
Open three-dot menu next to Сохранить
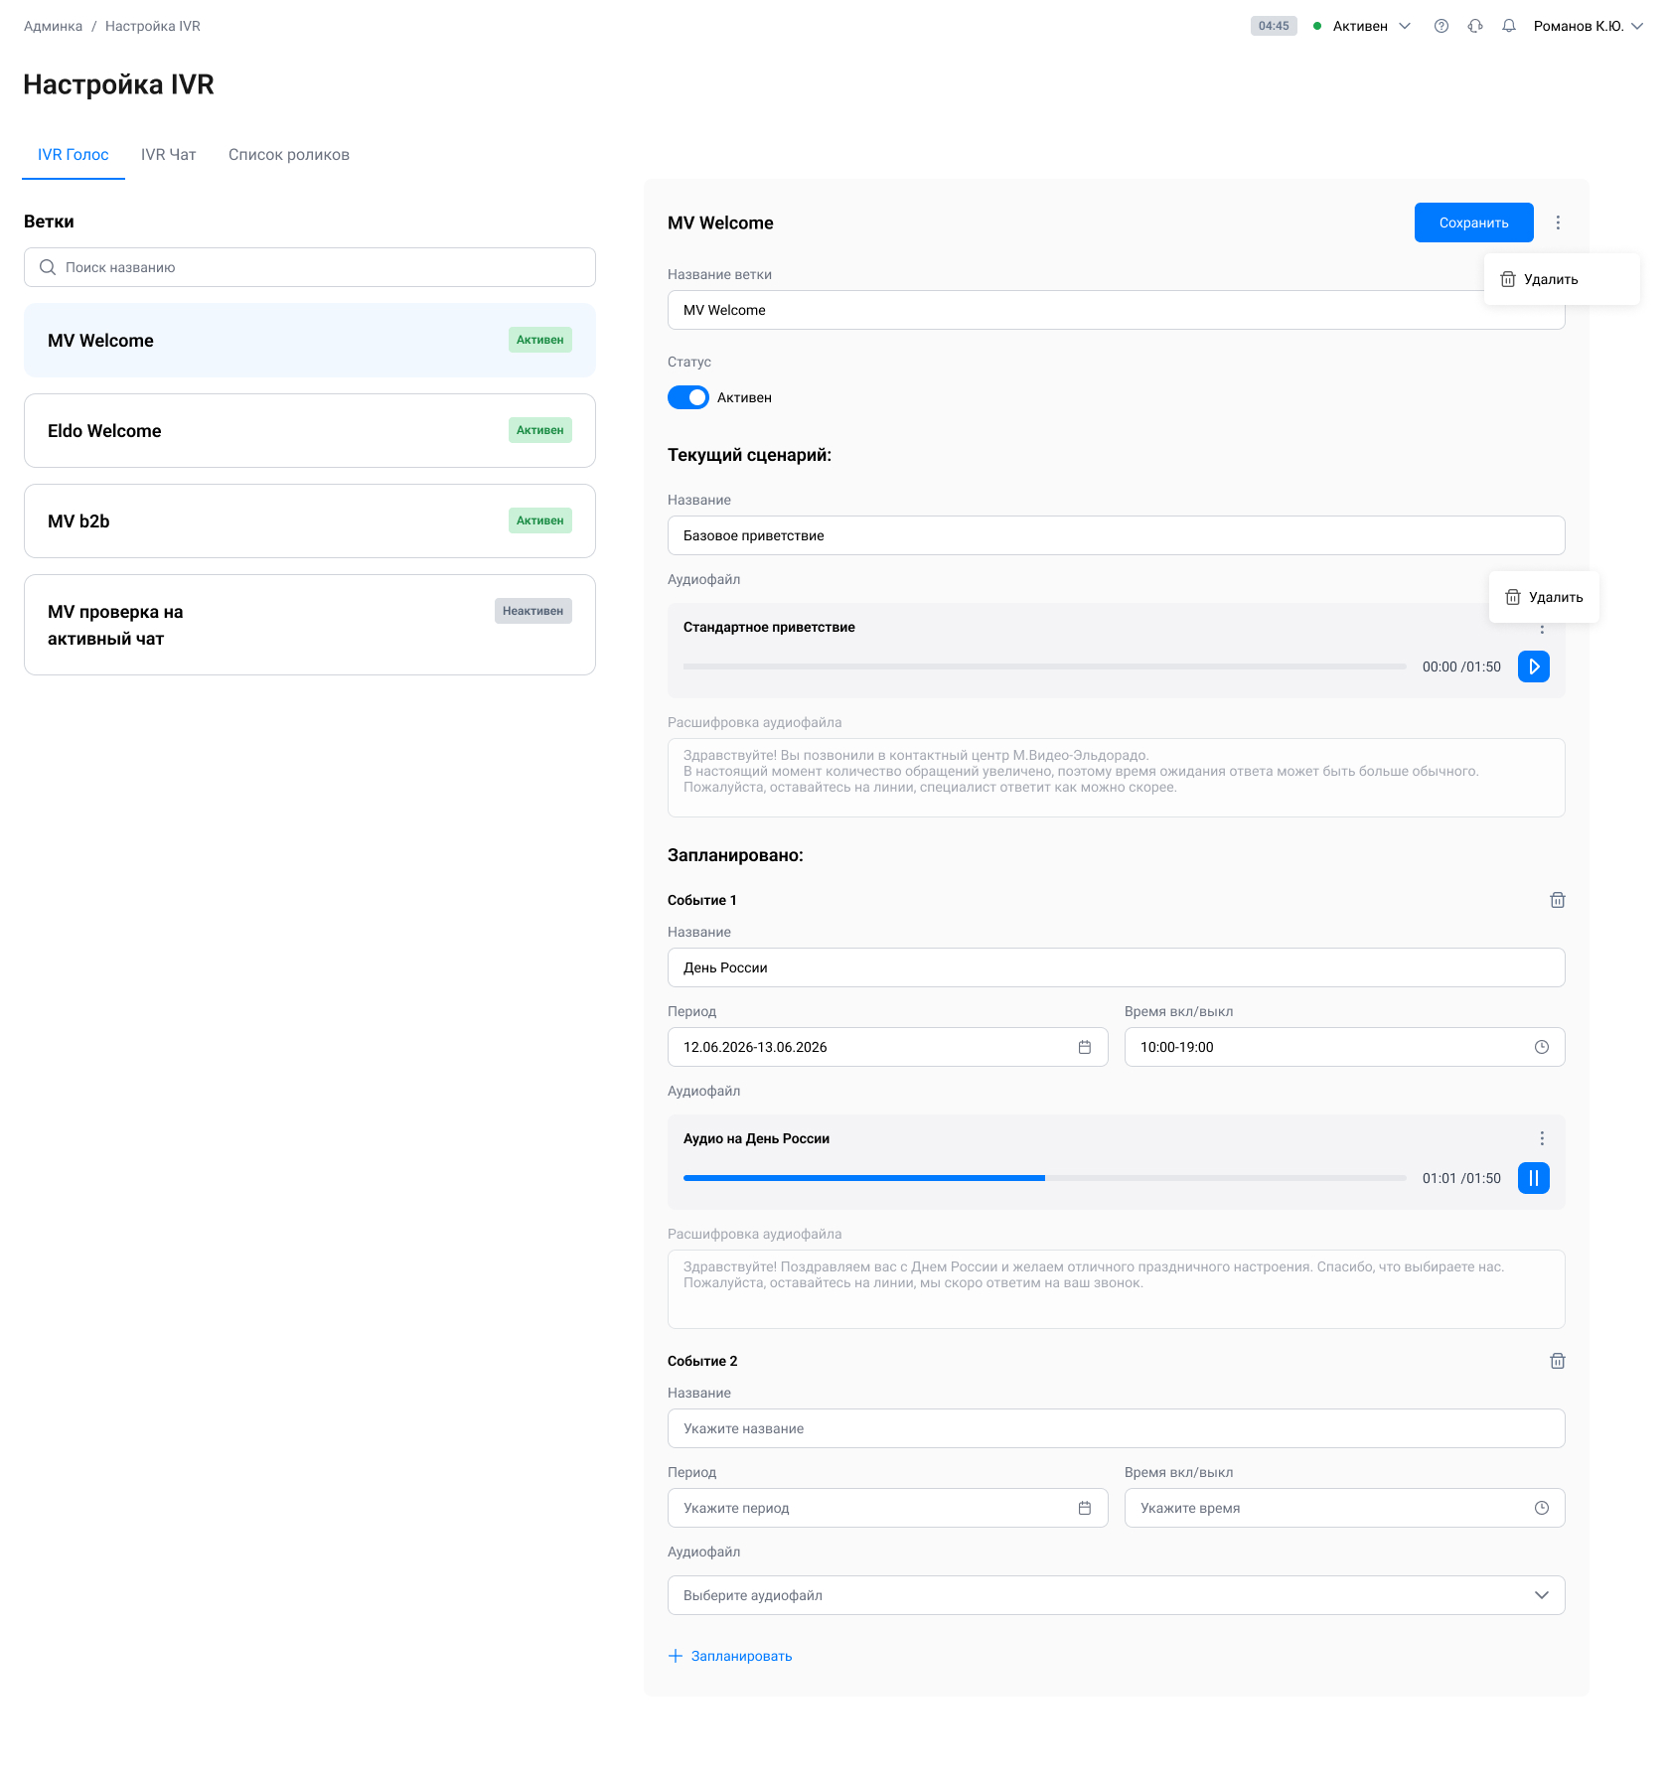click(x=1558, y=222)
